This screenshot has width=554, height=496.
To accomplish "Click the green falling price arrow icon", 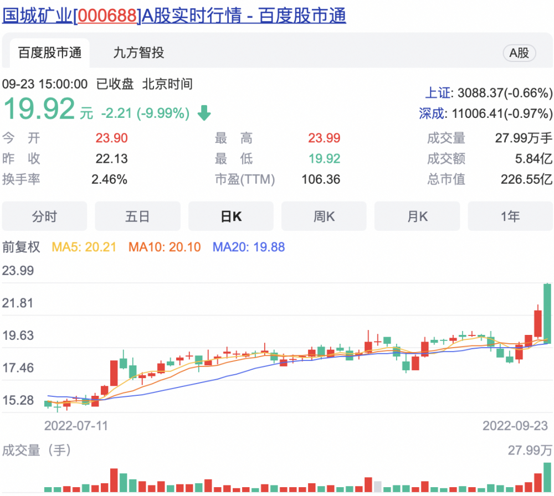I will 204,113.
